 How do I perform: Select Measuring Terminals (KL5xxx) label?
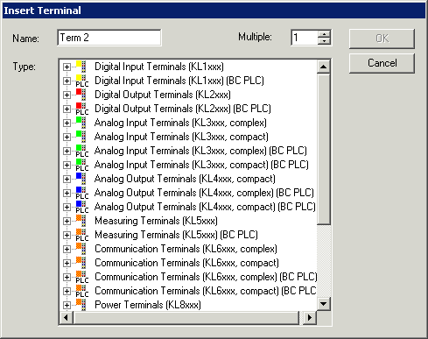[x=157, y=221]
